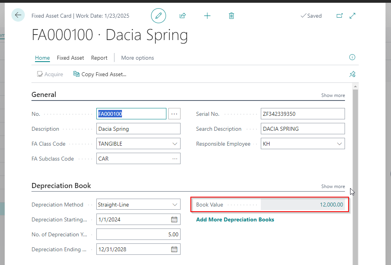Open calendar for Depreciation Starting date

[x=174, y=219]
